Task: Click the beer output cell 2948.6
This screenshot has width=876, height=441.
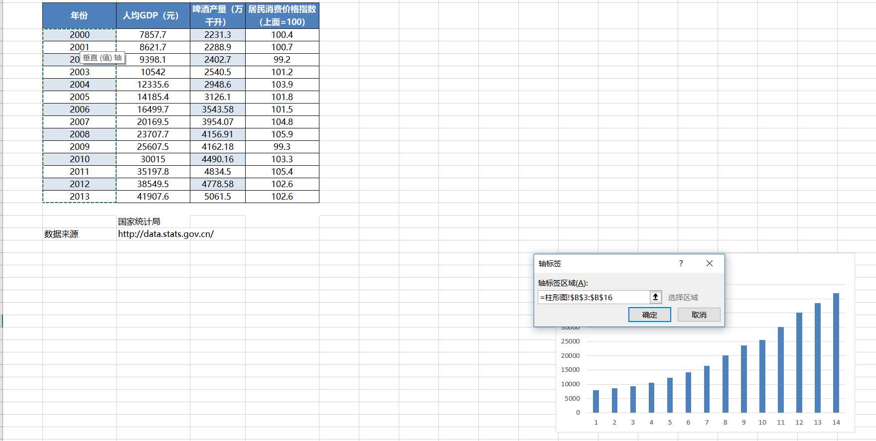Action: click(x=218, y=85)
